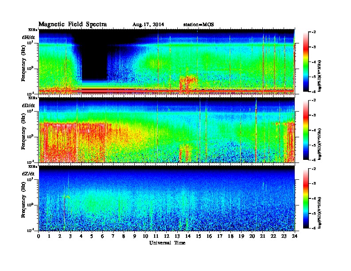
Task: Click the "-4" value on dZ/dt color scale
Action: coord(314,198)
